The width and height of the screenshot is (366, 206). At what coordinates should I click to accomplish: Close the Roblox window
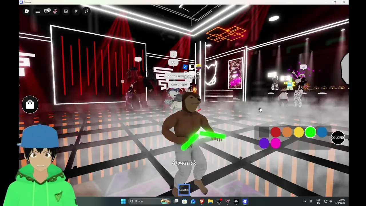(344, 2)
